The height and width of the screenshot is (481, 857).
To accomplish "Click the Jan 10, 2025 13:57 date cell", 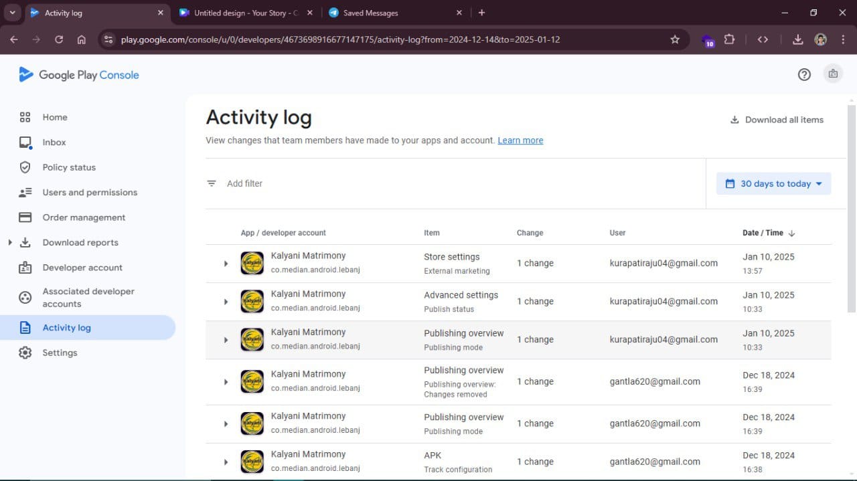I will (769, 264).
